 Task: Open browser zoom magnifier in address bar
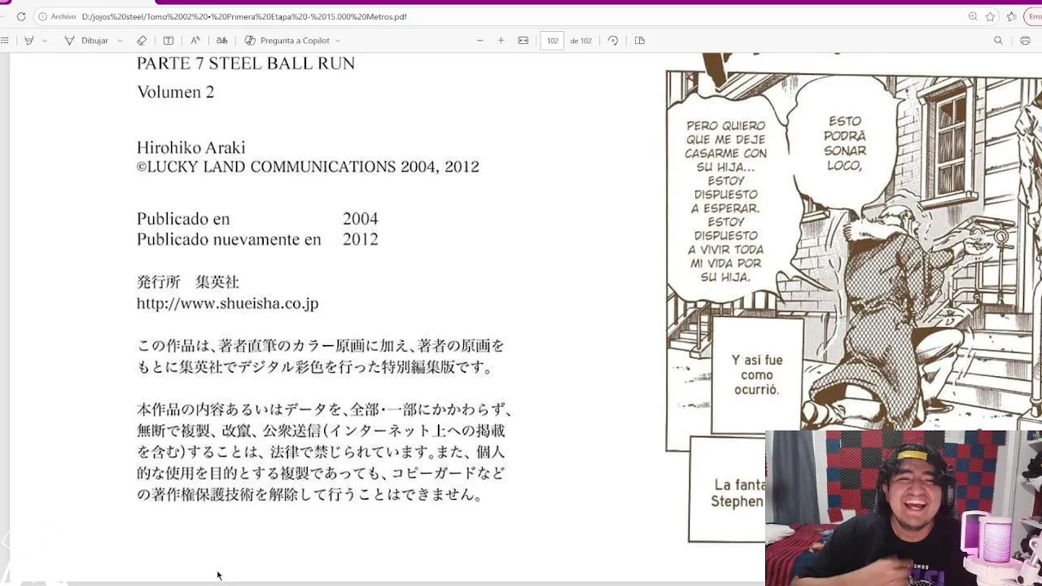pyautogui.click(x=973, y=16)
